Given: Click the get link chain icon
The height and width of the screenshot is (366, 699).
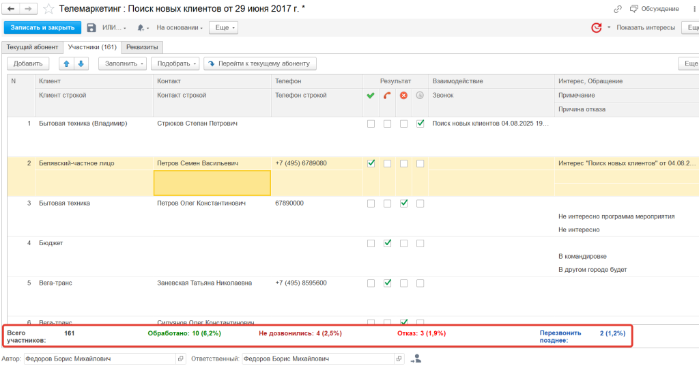Looking at the screenshot, I should 618,9.
